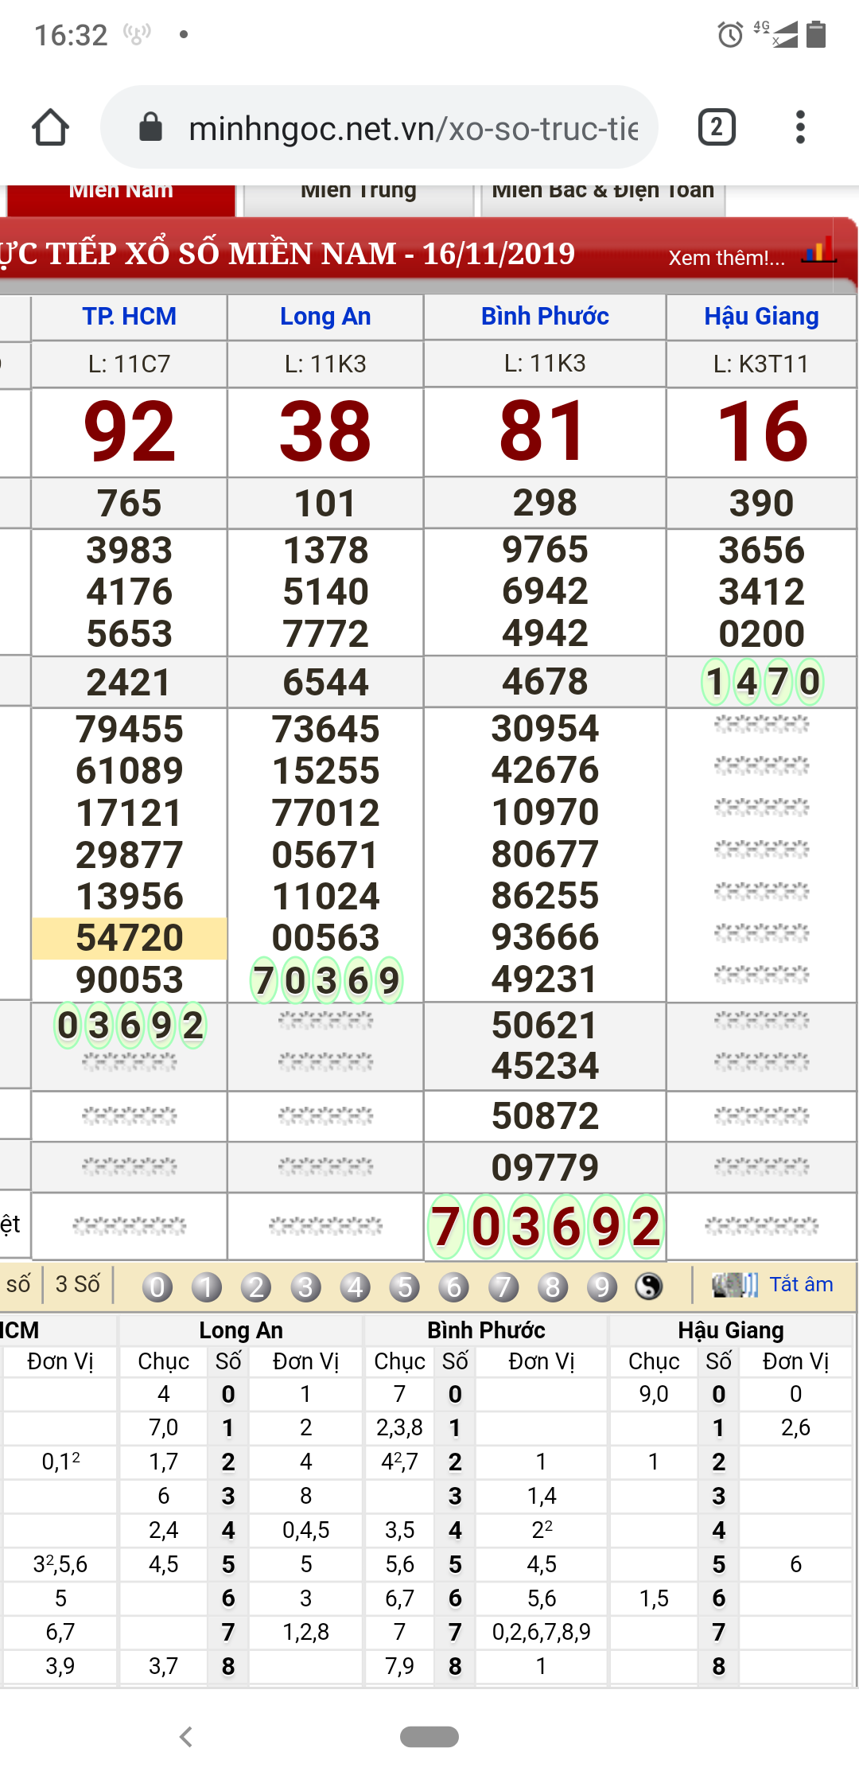This screenshot has height=1787, width=859.
Task: Click spinning number 70369 in Long An
Action: pos(325,980)
